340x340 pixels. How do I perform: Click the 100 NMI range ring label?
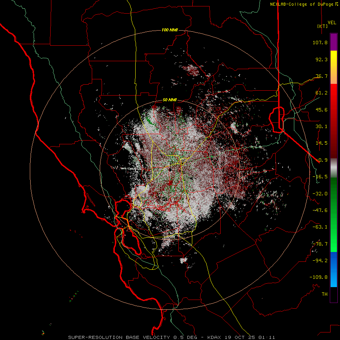[x=170, y=30]
